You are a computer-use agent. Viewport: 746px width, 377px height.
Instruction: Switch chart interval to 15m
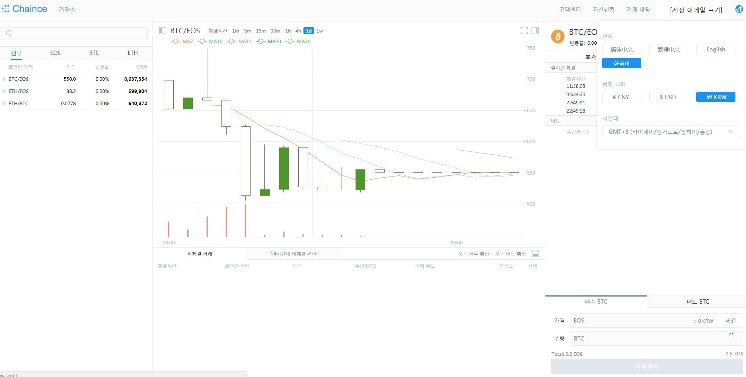point(260,31)
